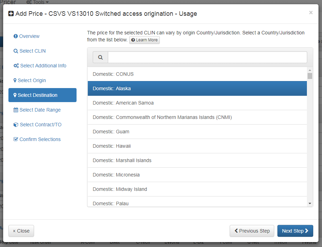This screenshot has width=322, height=247.
Task: Click the question icon inside Learn More button
Action: click(132, 40)
